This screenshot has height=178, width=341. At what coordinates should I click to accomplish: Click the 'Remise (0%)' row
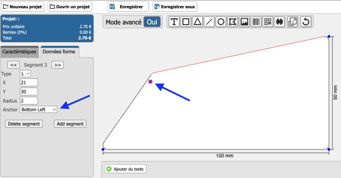point(47,32)
